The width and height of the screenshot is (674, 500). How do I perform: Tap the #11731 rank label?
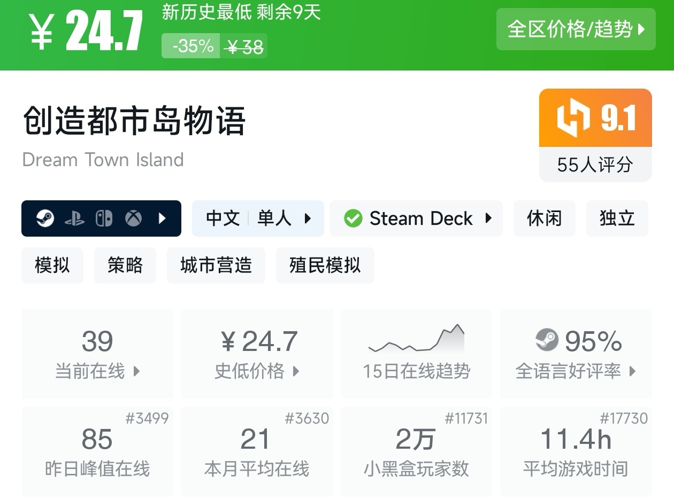coord(466,418)
